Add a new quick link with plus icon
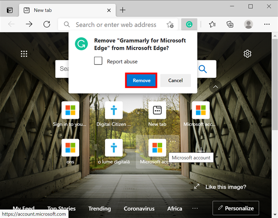Image resolution: width=278 pixels, height=218 pixels. (x=201, y=150)
